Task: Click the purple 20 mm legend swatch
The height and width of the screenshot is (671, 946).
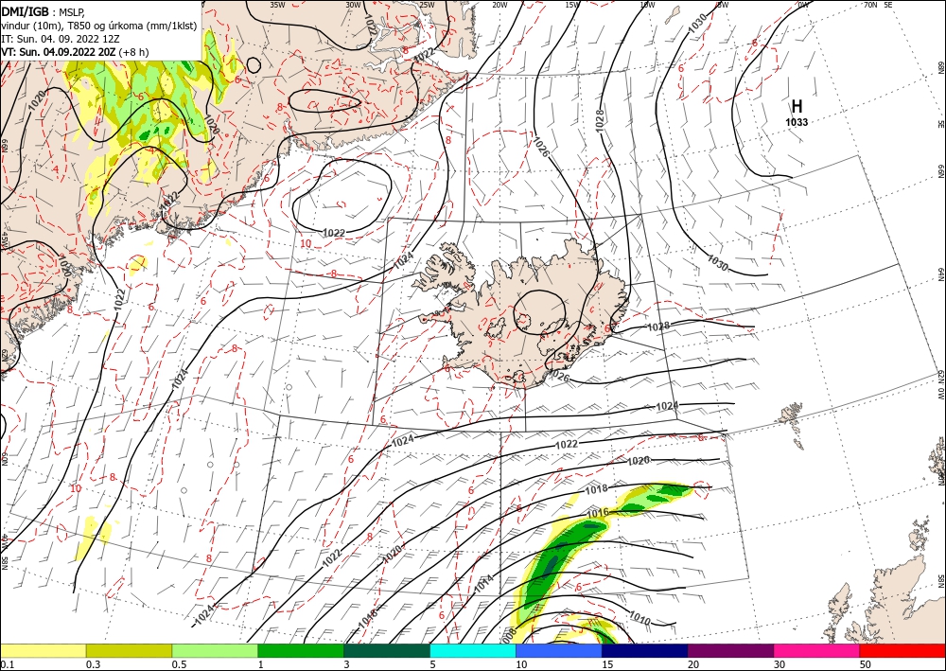Action: click(x=730, y=650)
